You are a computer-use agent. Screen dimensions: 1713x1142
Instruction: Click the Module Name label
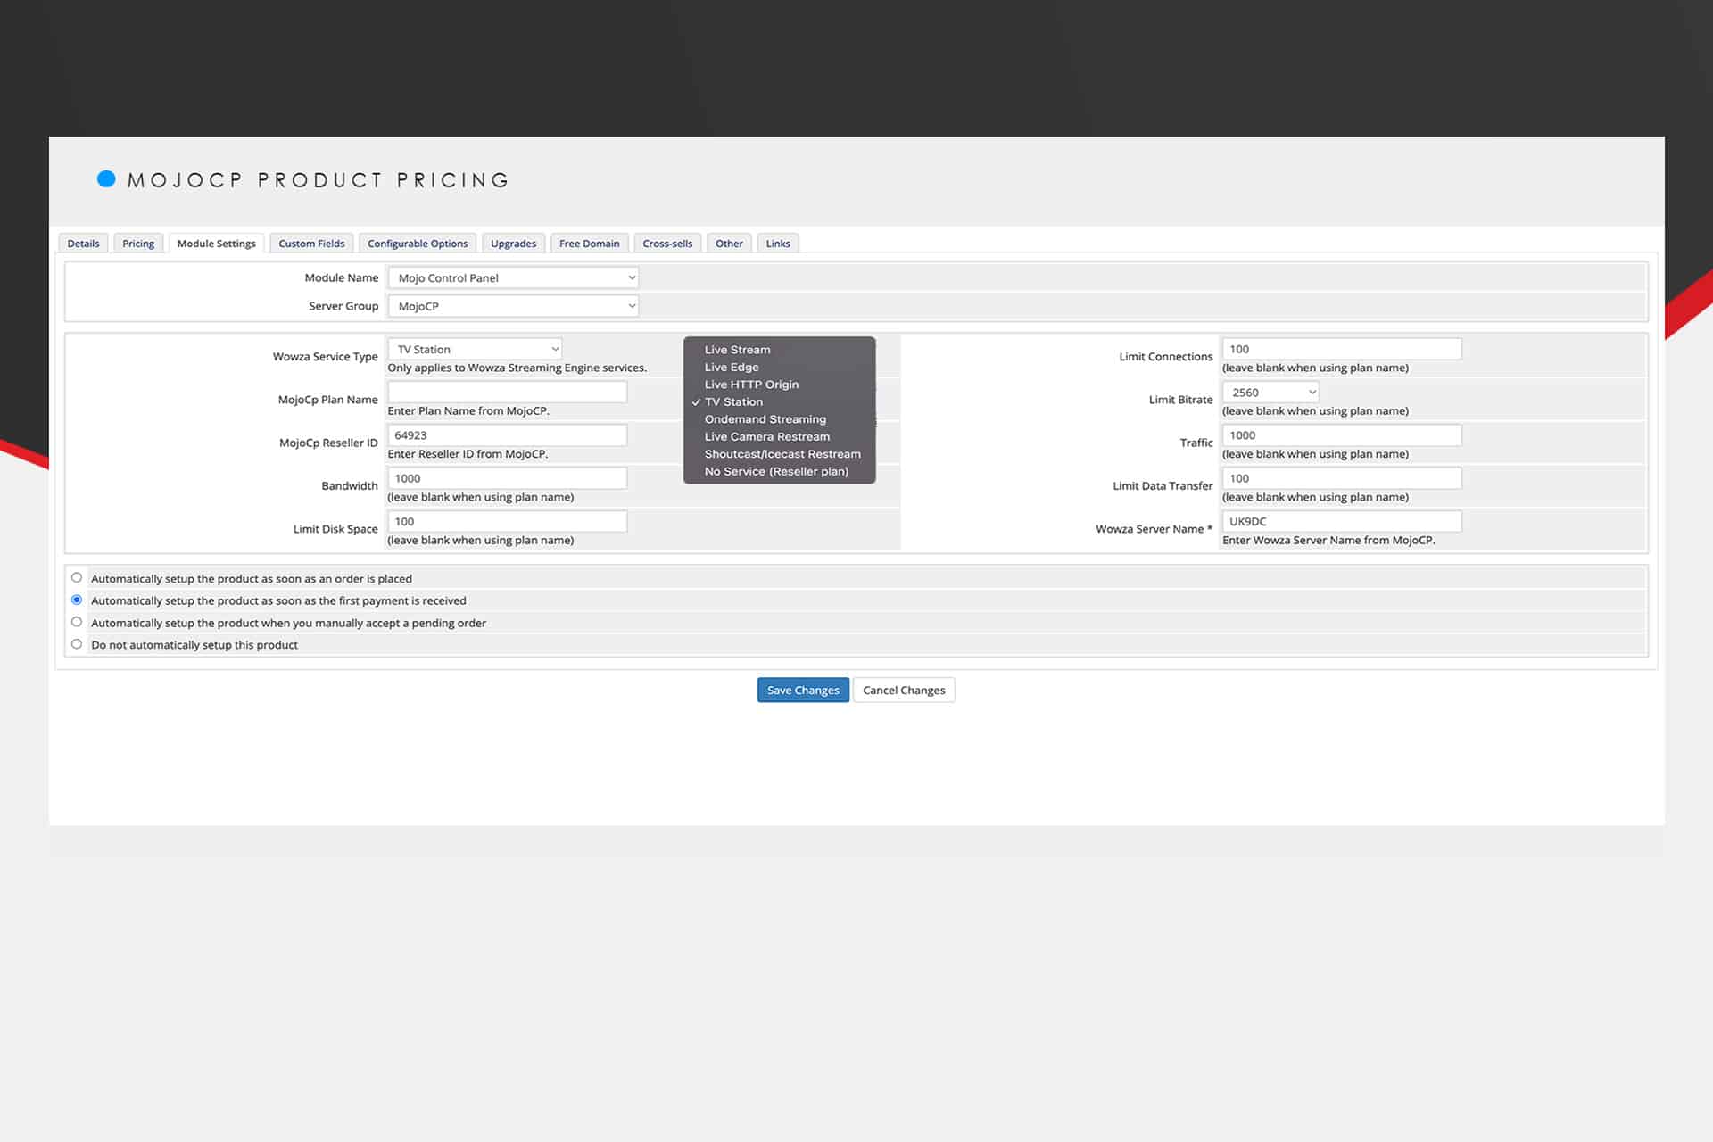pos(342,277)
